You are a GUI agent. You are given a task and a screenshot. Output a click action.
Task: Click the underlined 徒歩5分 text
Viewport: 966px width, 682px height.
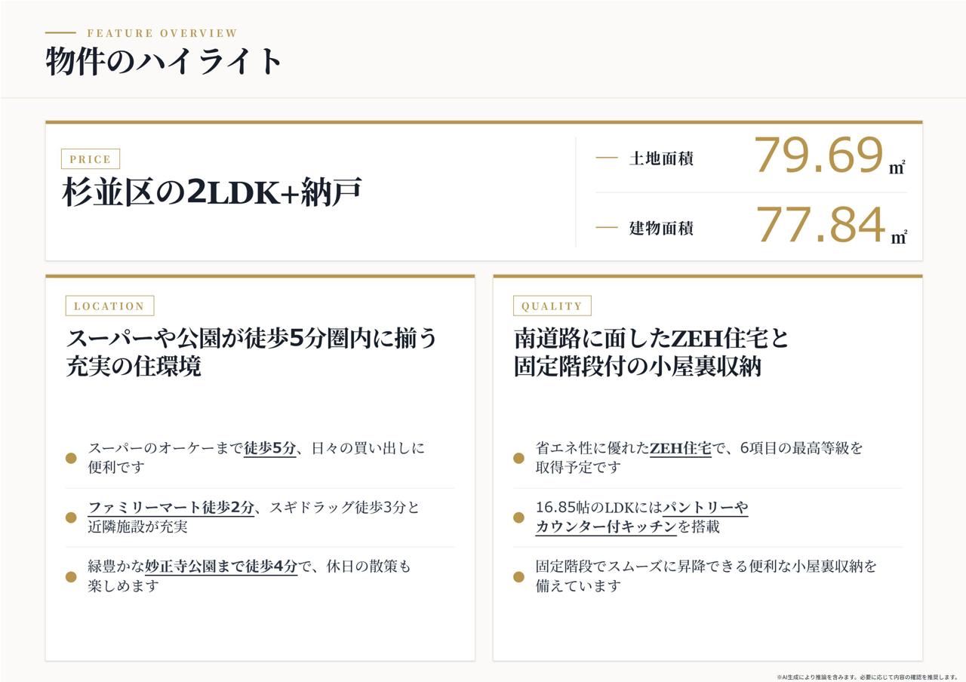click(x=269, y=448)
